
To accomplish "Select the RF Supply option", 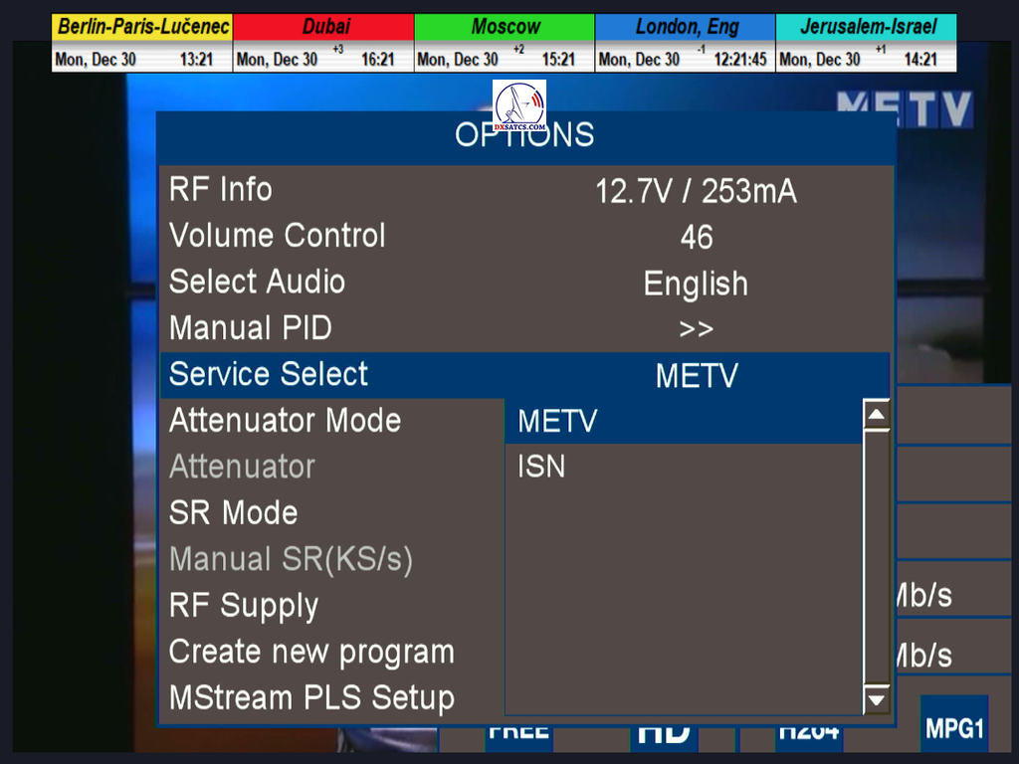I will (244, 605).
